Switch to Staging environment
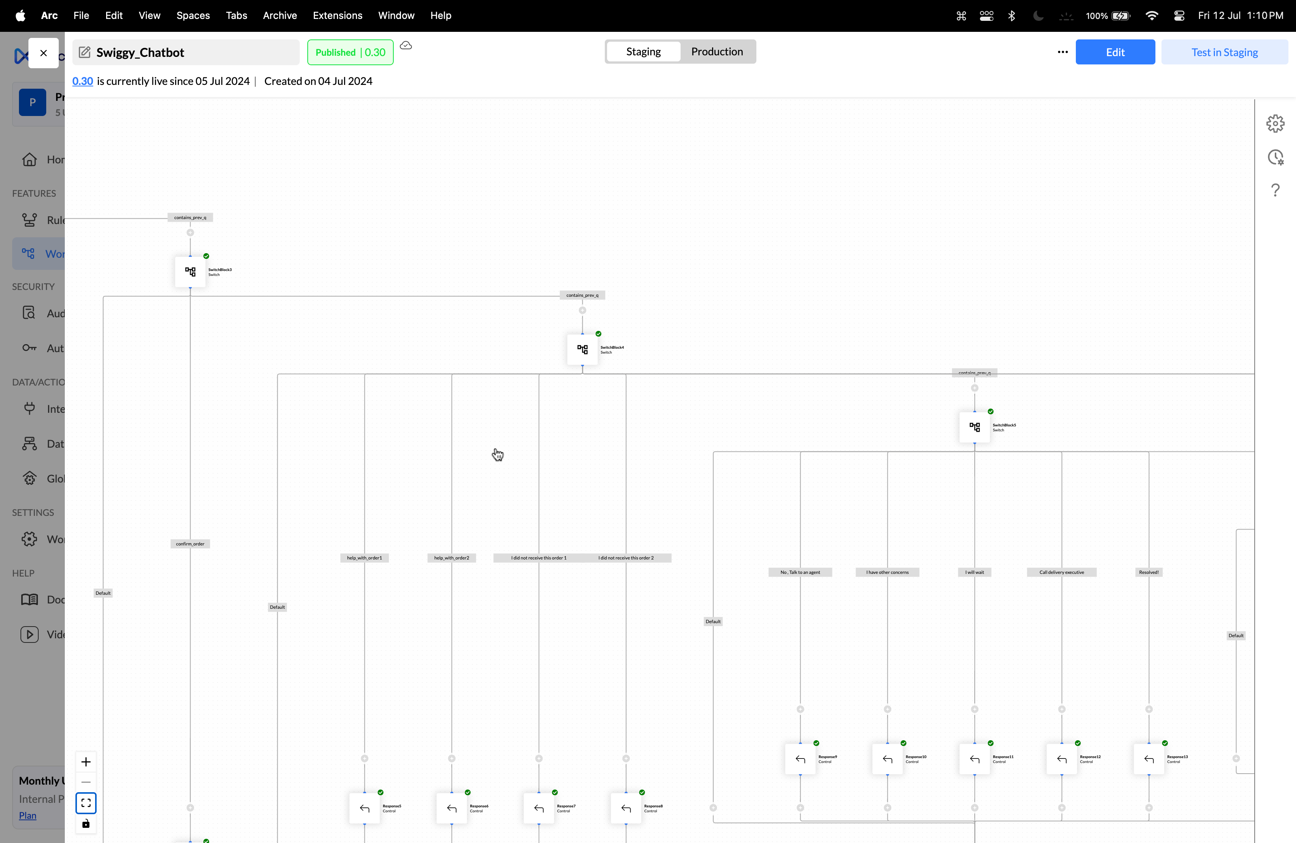Image resolution: width=1296 pixels, height=843 pixels. [x=643, y=52]
